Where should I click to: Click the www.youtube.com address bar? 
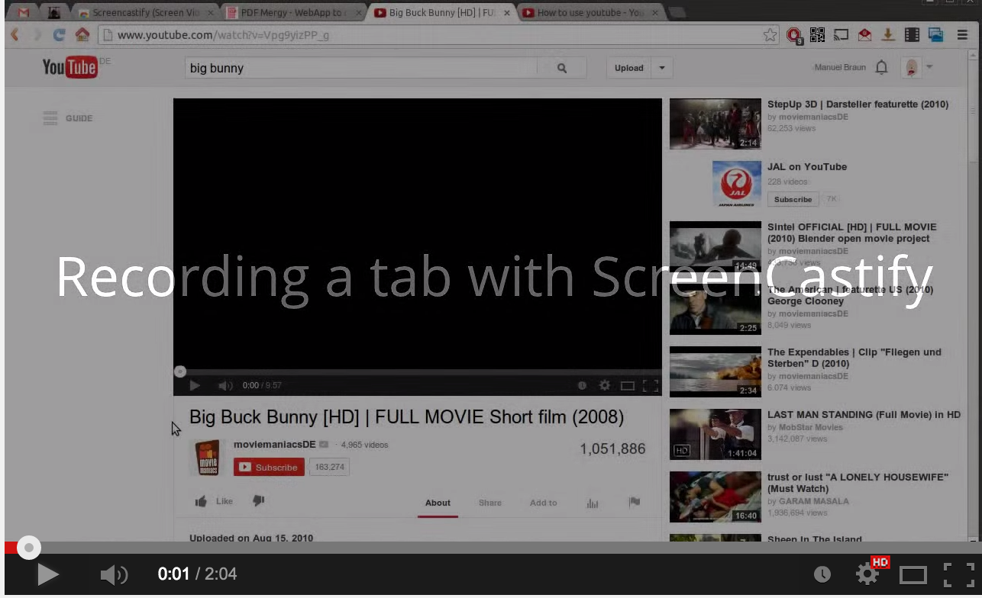point(431,35)
